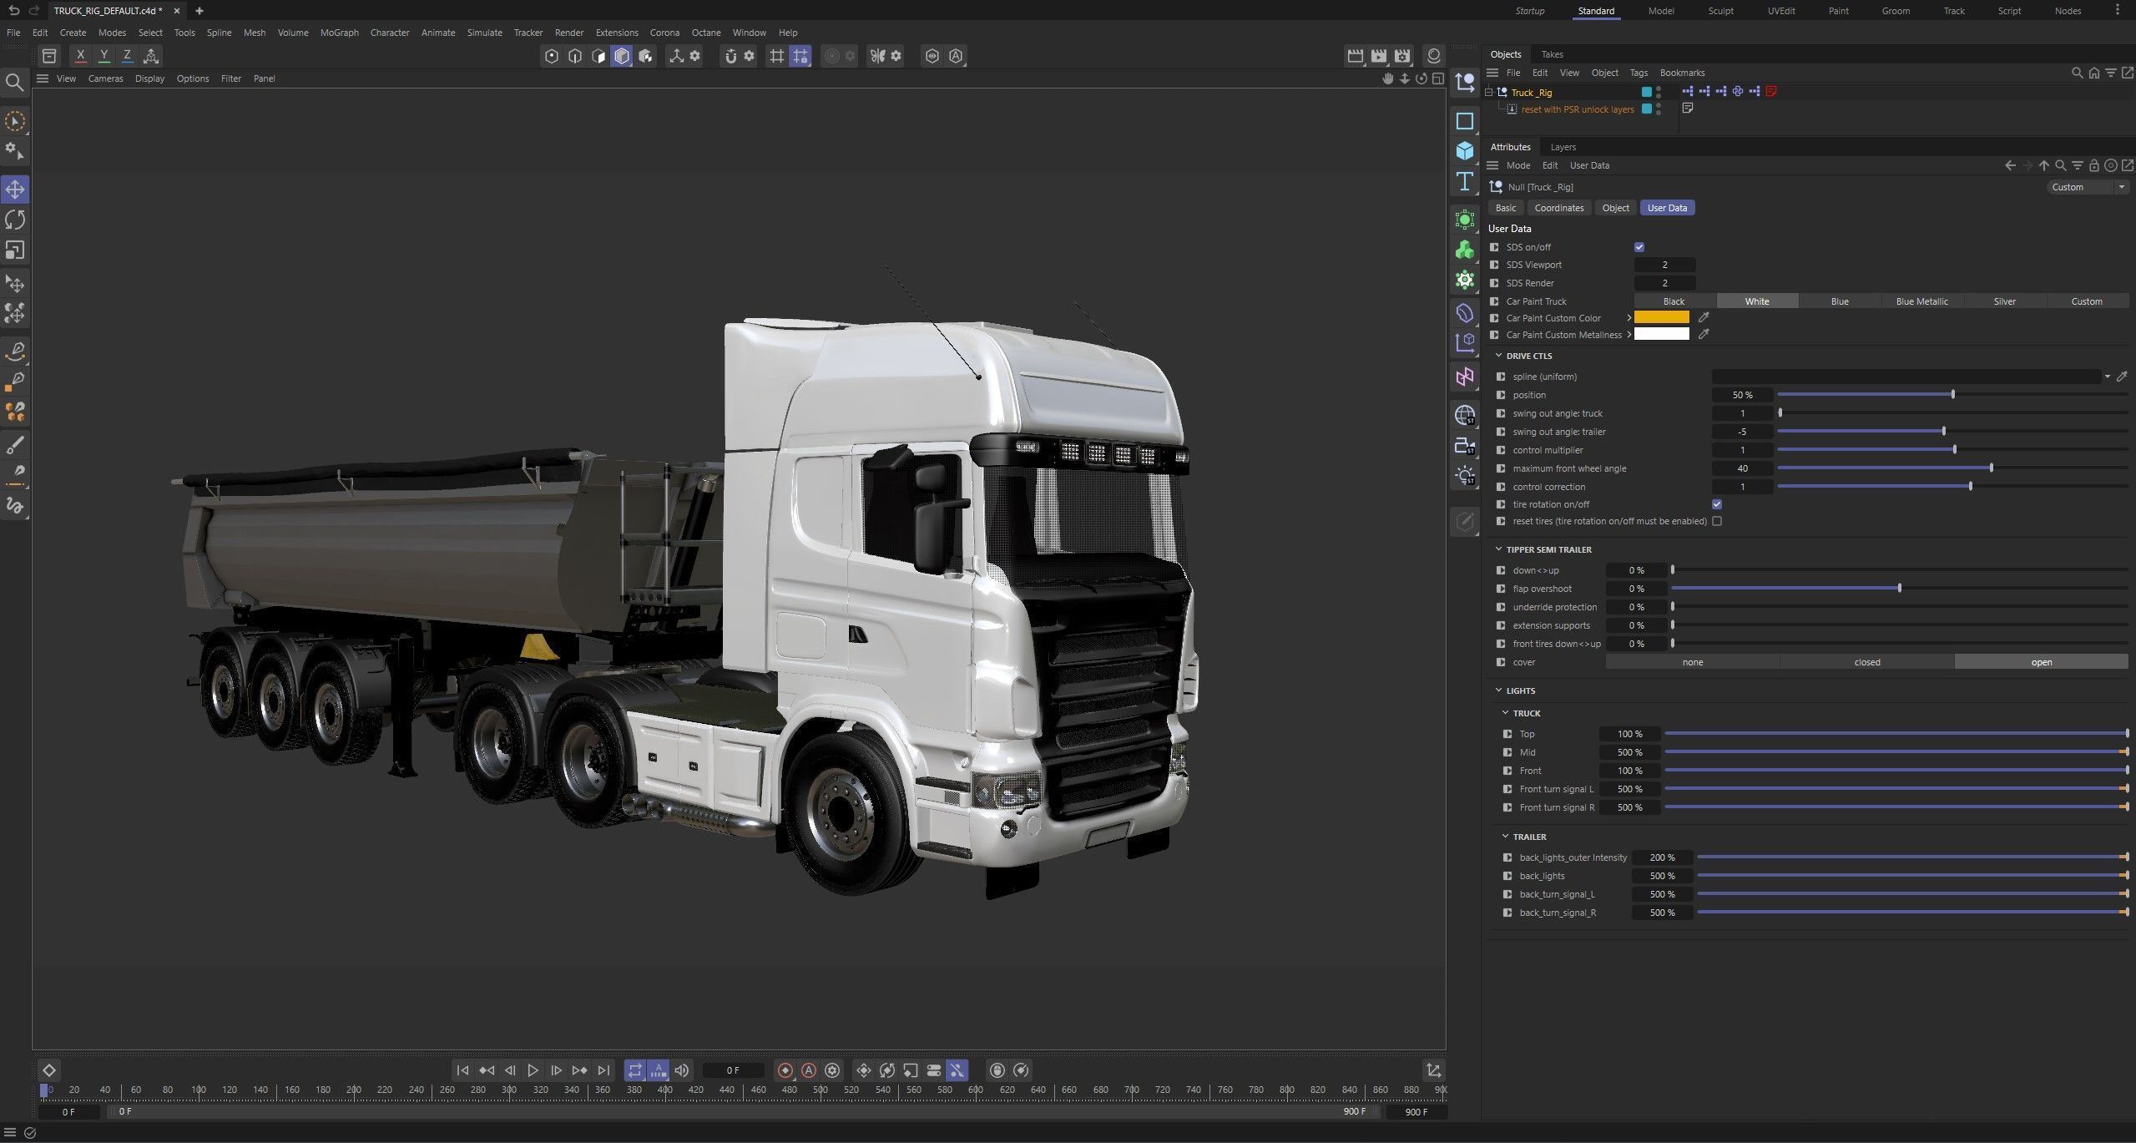The width and height of the screenshot is (2136, 1143).
Task: Enable the reset tires checkbox
Action: click(1716, 521)
